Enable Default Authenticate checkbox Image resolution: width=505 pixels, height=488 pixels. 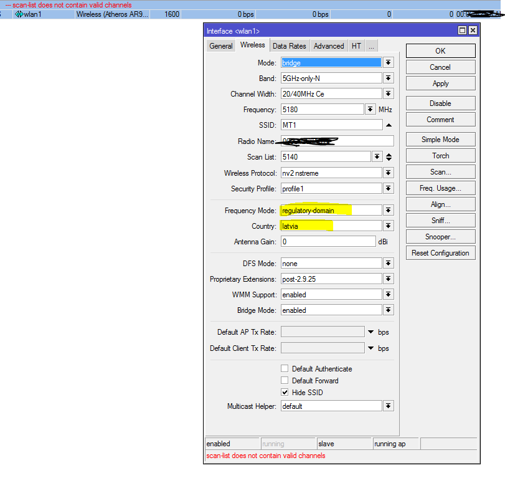click(285, 368)
